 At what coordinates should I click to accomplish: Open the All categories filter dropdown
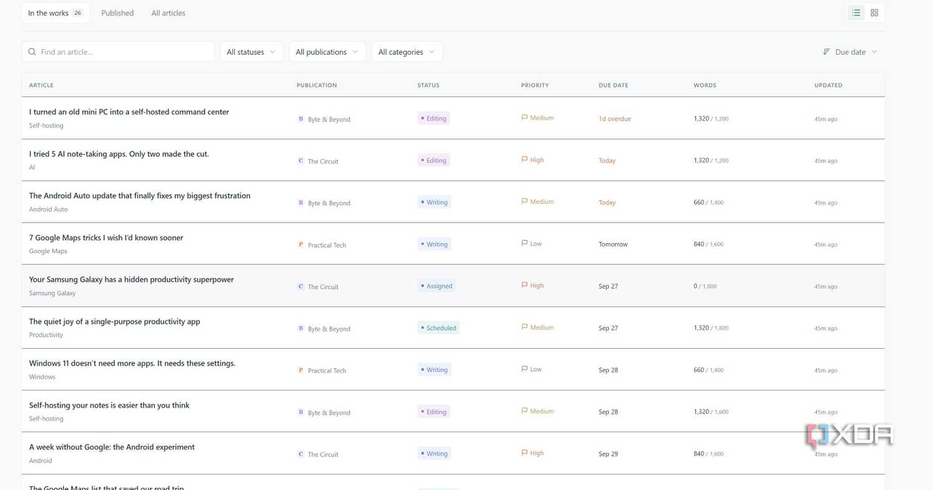coord(407,52)
